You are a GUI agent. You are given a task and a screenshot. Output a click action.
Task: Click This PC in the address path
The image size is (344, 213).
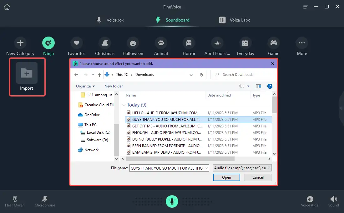(122, 75)
